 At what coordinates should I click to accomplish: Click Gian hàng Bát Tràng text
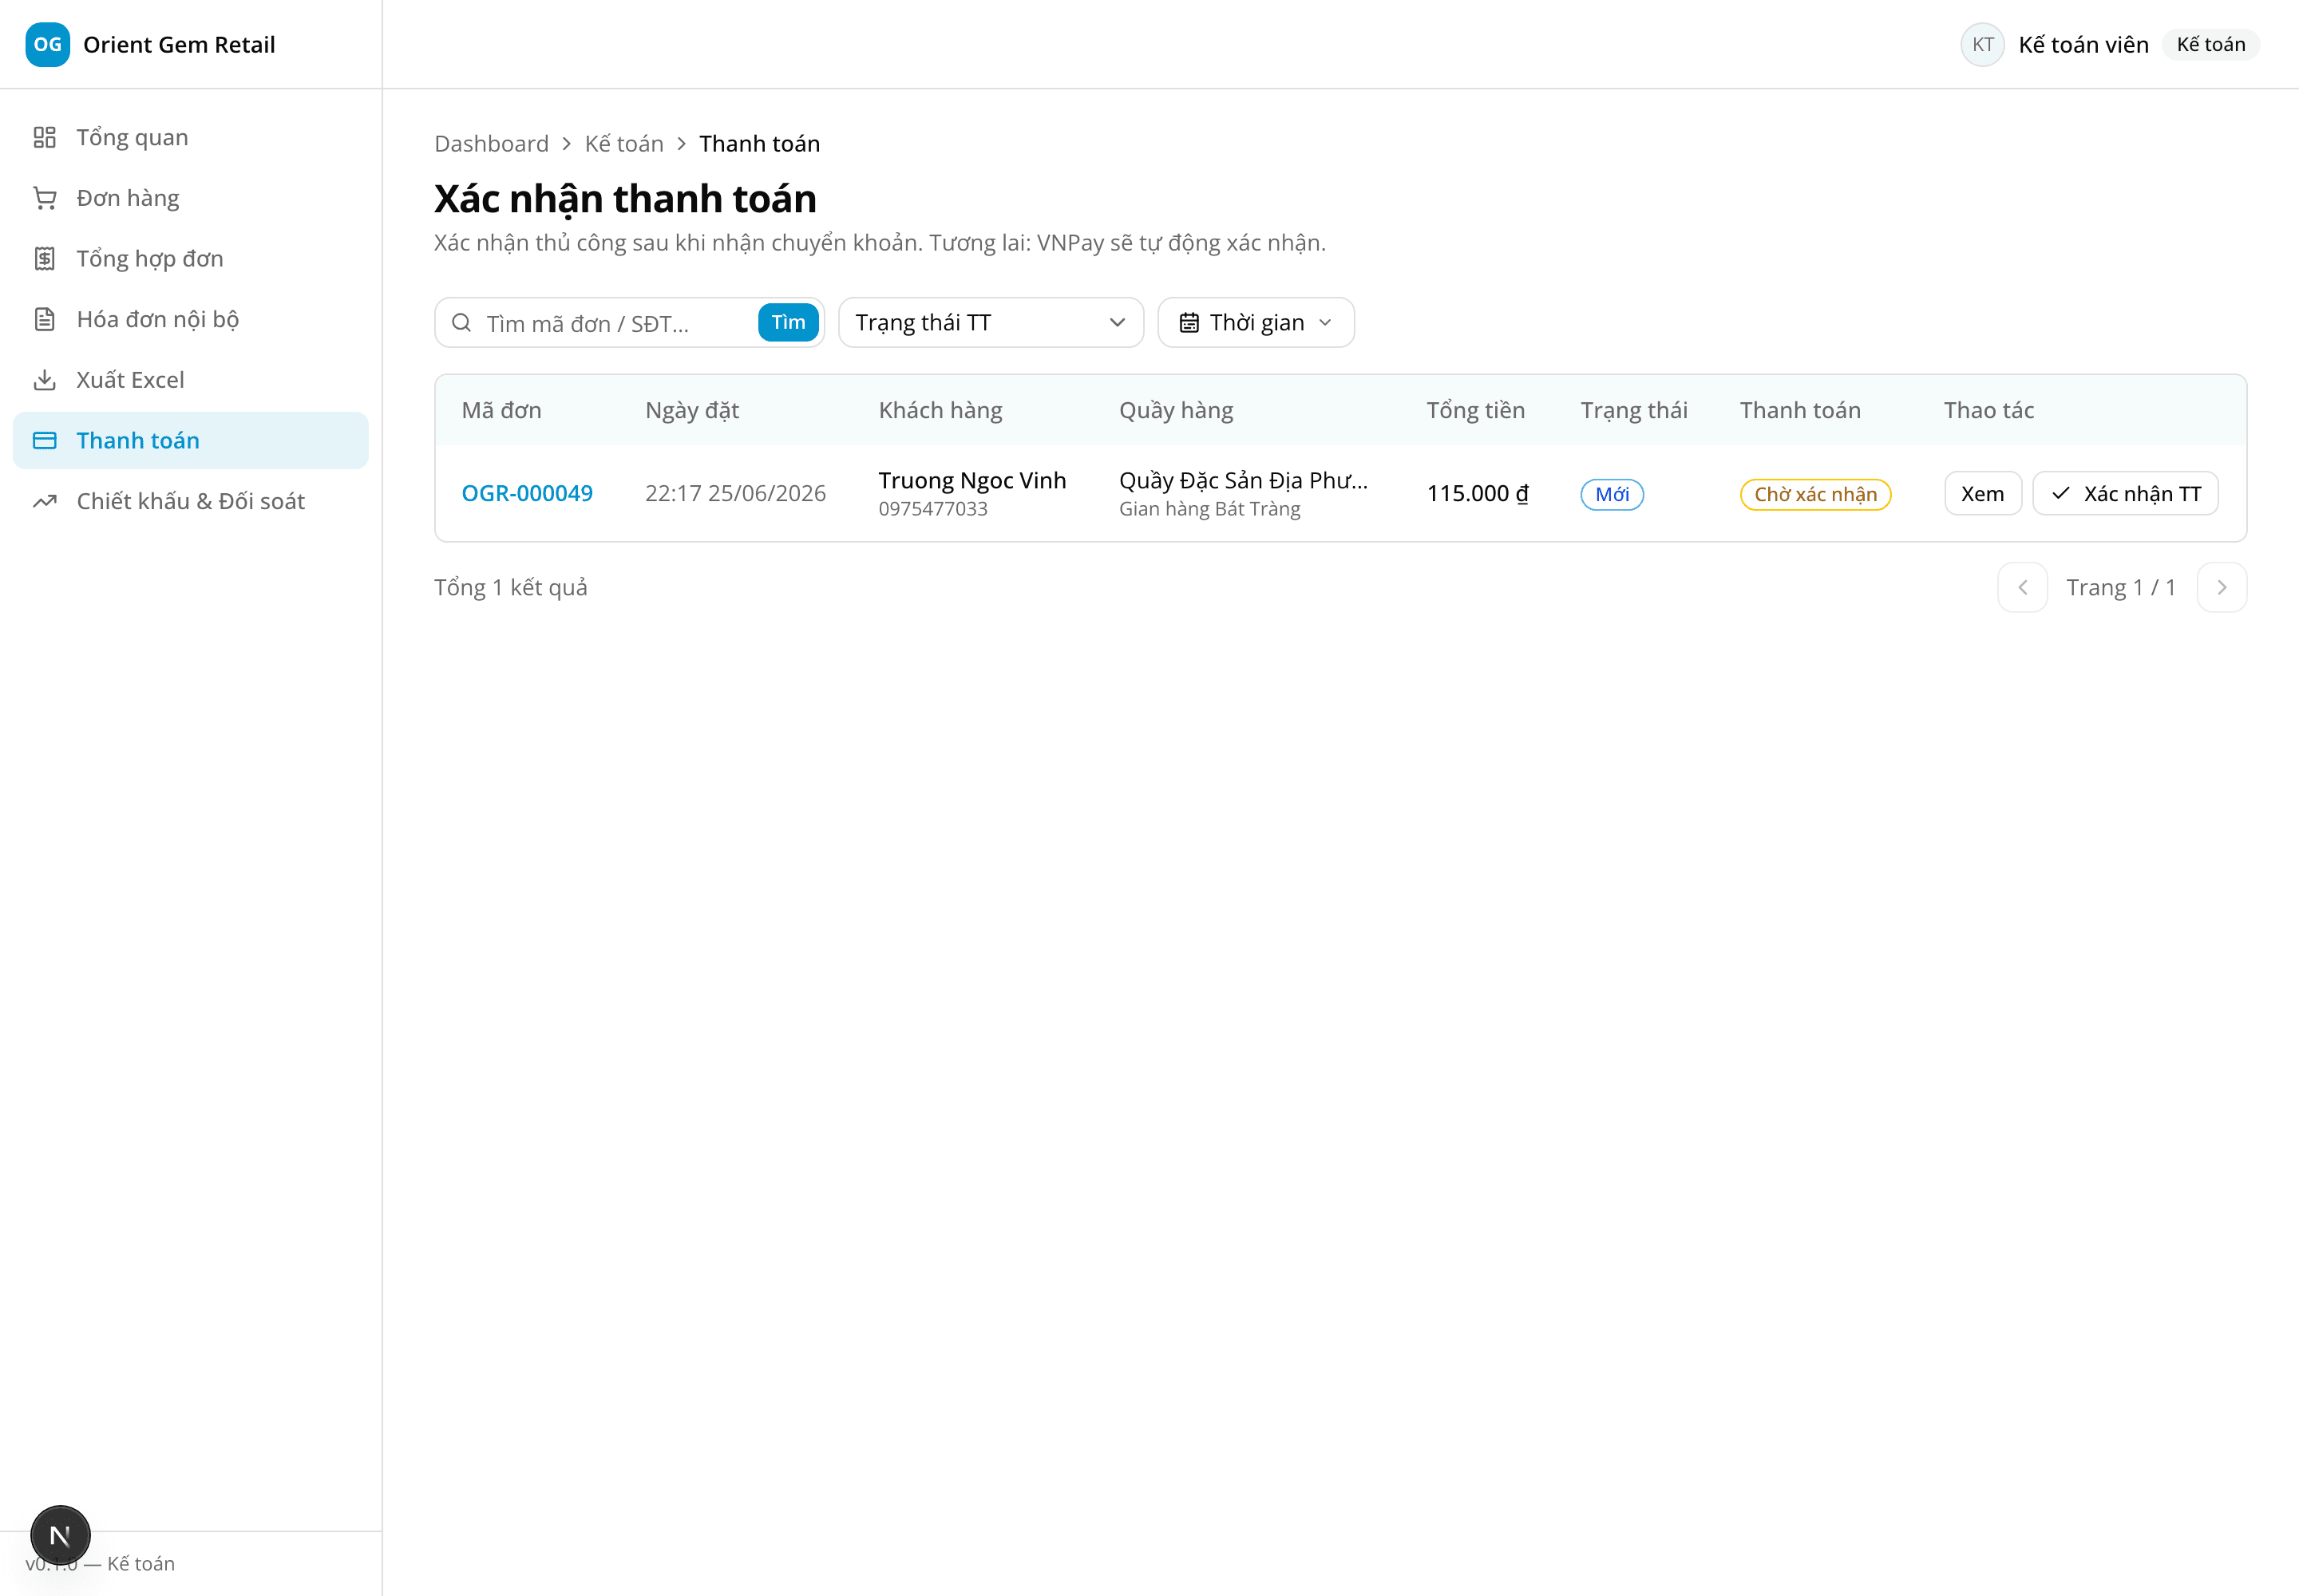(x=1209, y=508)
